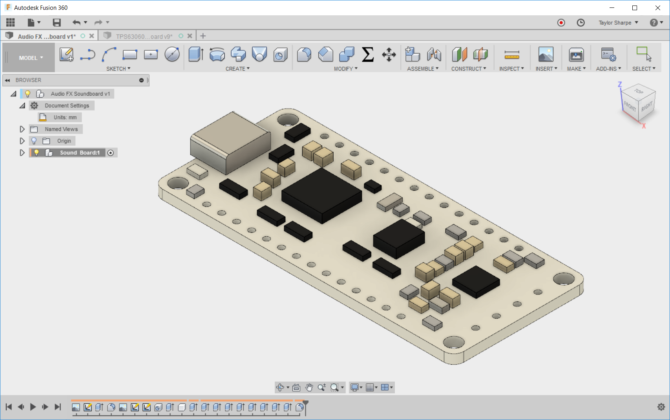Open the Press Pull modify tool
This screenshot has width=670, height=420.
point(305,55)
